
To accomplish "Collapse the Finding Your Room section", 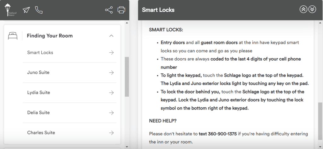I will coord(111,36).
